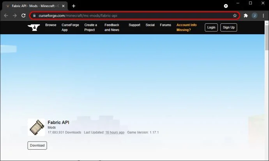269x161 pixels.
Task: Open Feedback and News
Action: (112, 27)
